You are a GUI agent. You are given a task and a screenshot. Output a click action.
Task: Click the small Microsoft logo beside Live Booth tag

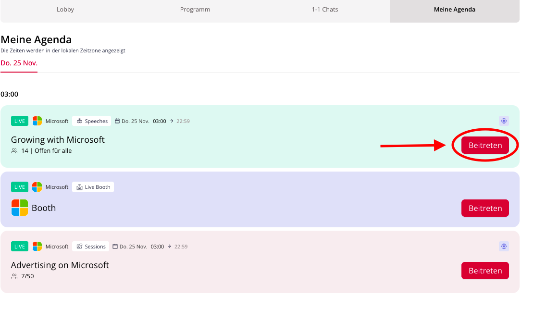pyautogui.click(x=37, y=187)
